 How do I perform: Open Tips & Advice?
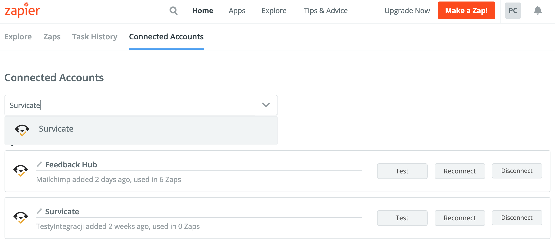coord(326,11)
